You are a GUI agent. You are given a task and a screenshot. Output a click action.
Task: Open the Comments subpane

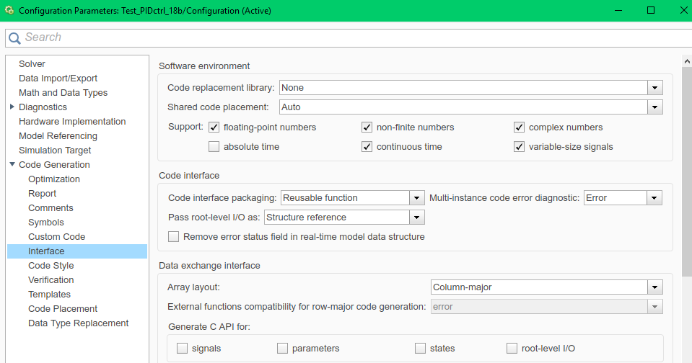tap(51, 208)
